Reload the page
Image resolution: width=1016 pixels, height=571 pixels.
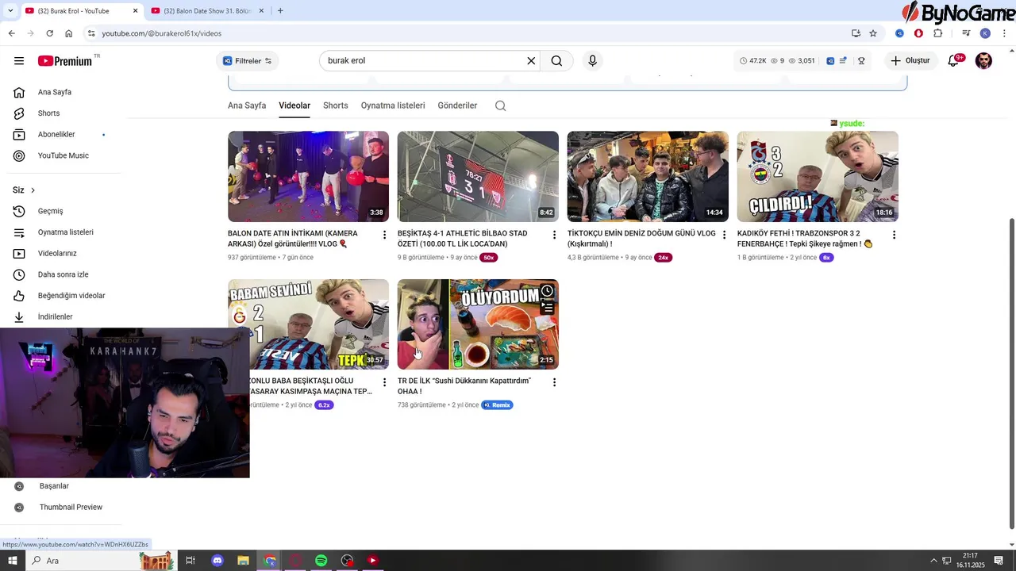click(x=49, y=33)
